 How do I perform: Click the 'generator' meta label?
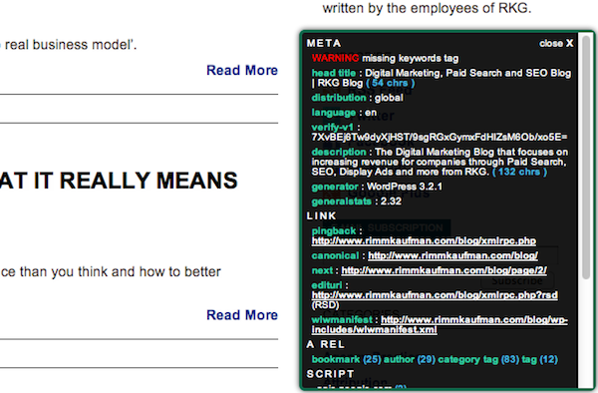(x=335, y=187)
